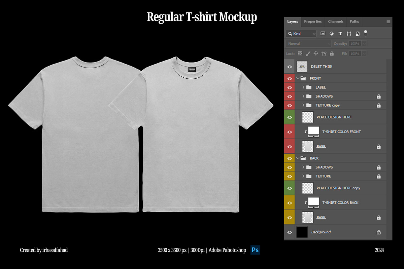Screen dimensions: 404x269
Task: Click the BASE layer thumbnail in BACK group
Action: [307, 217]
